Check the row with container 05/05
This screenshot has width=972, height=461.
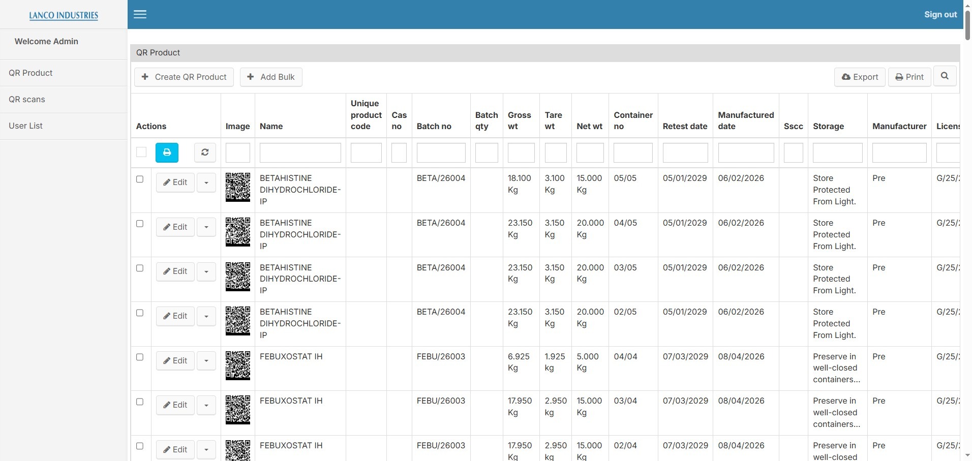[140, 179]
